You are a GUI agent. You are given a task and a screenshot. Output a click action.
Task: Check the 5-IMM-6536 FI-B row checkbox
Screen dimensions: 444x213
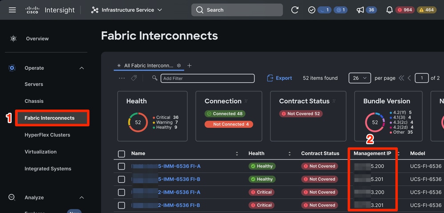(121, 179)
